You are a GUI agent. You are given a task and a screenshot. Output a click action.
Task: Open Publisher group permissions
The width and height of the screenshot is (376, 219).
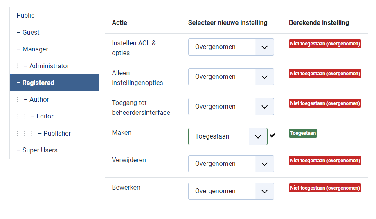[x=57, y=133]
